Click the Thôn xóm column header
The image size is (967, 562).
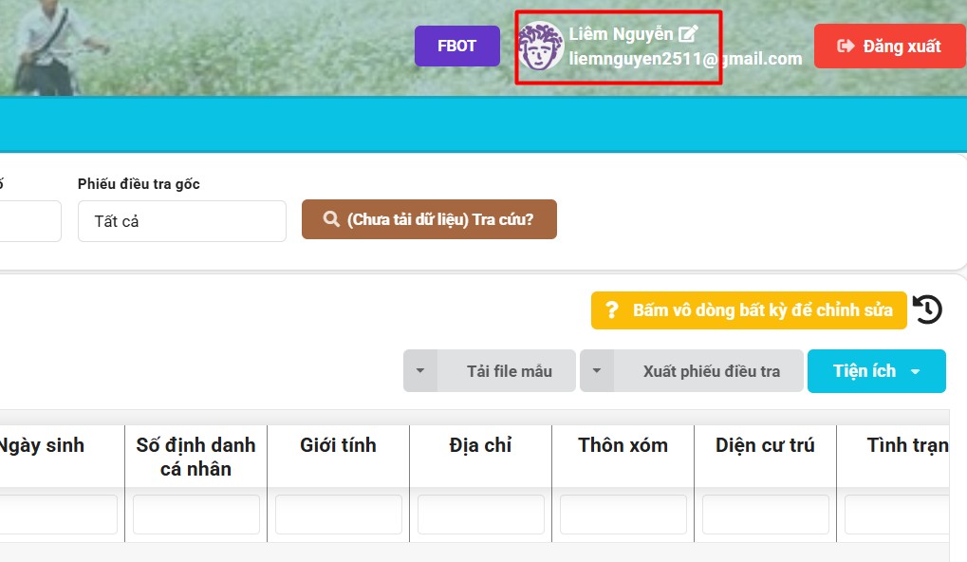click(x=623, y=445)
